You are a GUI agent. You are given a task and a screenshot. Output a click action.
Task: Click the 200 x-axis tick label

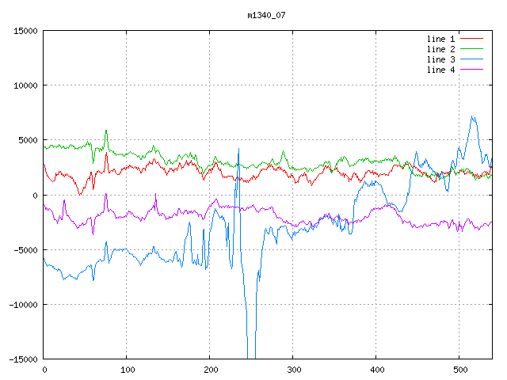pos(210,370)
